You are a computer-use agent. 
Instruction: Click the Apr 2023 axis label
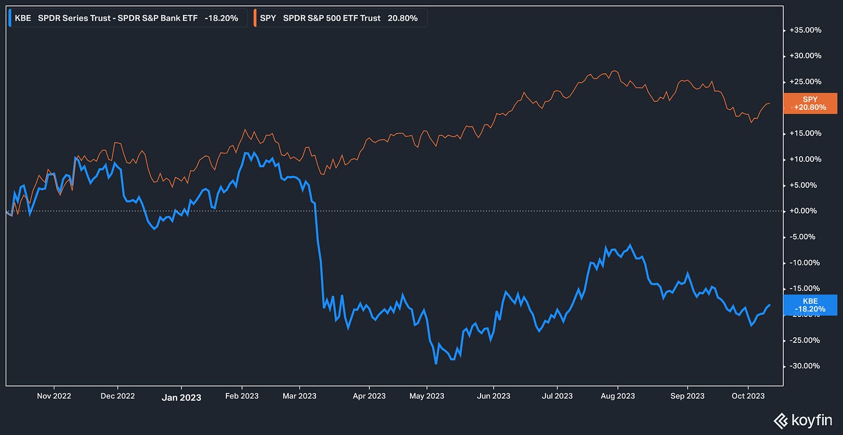[x=369, y=396]
